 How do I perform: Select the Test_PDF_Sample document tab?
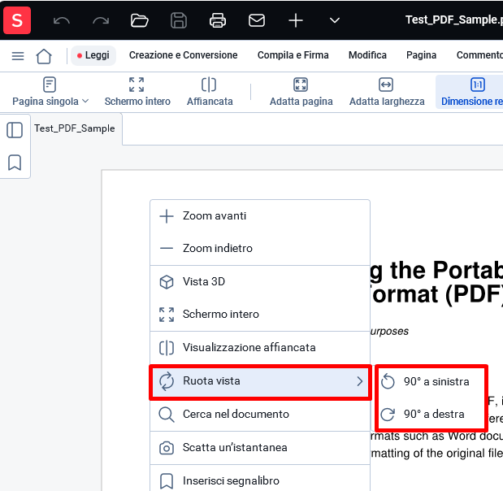point(75,128)
